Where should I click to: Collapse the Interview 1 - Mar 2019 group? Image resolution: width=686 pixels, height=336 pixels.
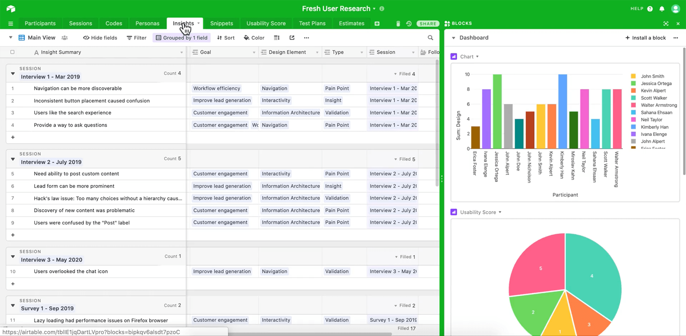click(x=13, y=74)
